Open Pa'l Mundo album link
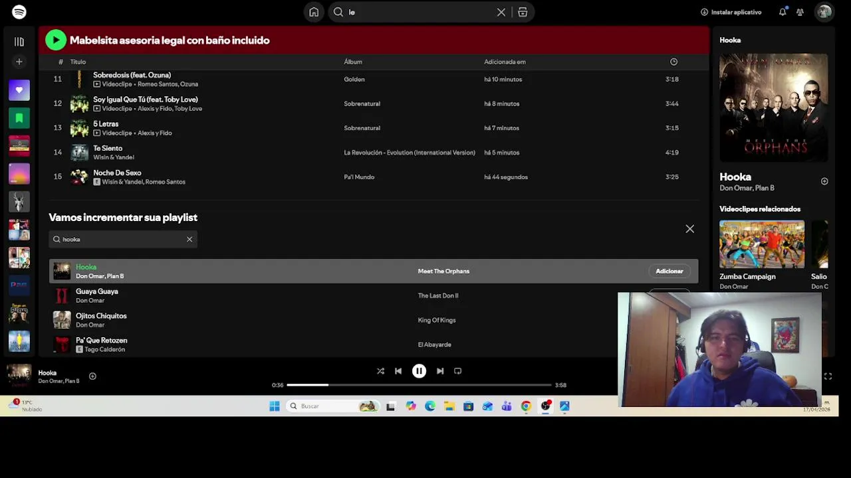Screen dimensions: 851x478 coord(359,177)
